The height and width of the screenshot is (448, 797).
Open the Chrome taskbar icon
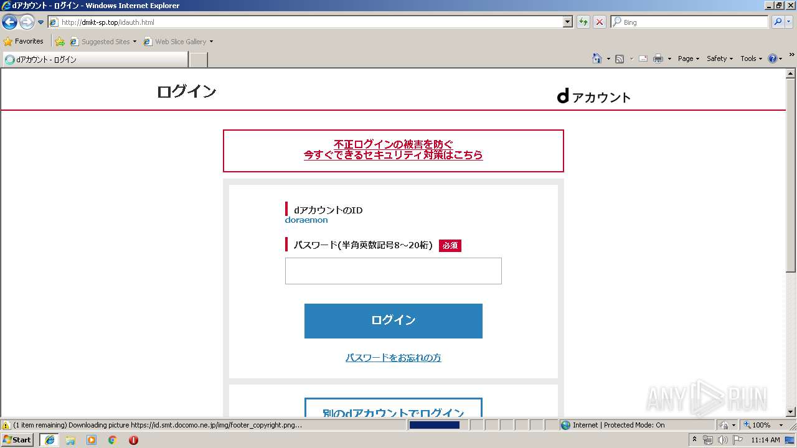[113, 440]
